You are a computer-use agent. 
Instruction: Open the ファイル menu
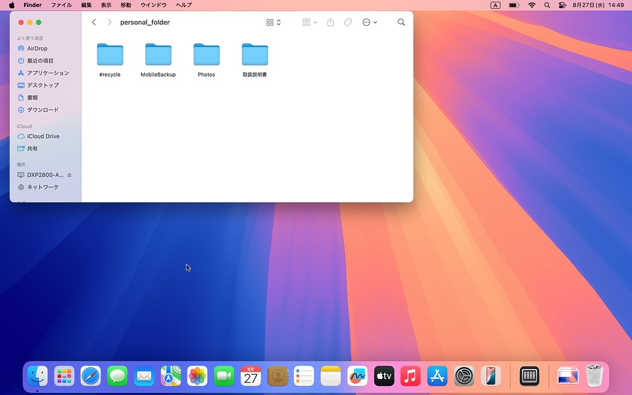(x=61, y=5)
